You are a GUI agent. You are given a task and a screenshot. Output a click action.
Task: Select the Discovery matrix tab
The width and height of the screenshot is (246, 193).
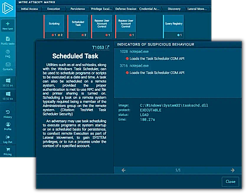[174, 9]
